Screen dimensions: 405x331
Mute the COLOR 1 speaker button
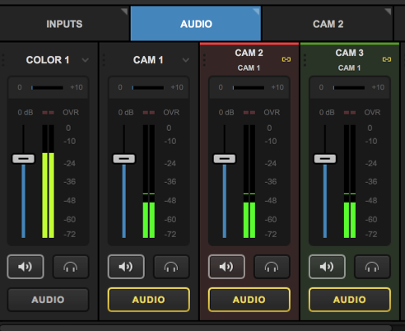[x=26, y=267]
